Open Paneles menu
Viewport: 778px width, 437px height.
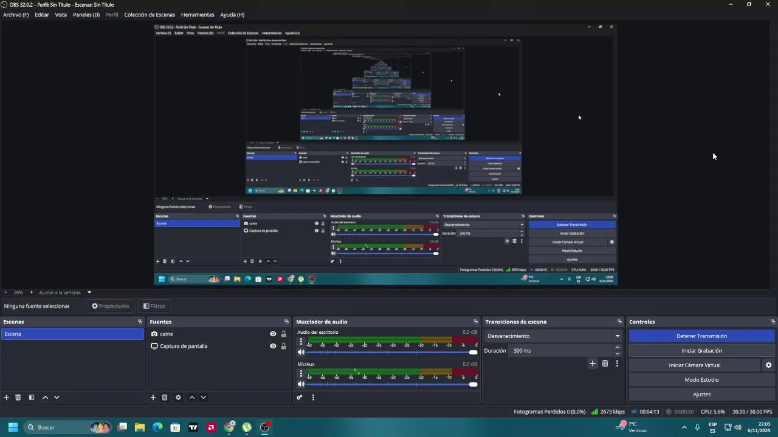pos(86,15)
